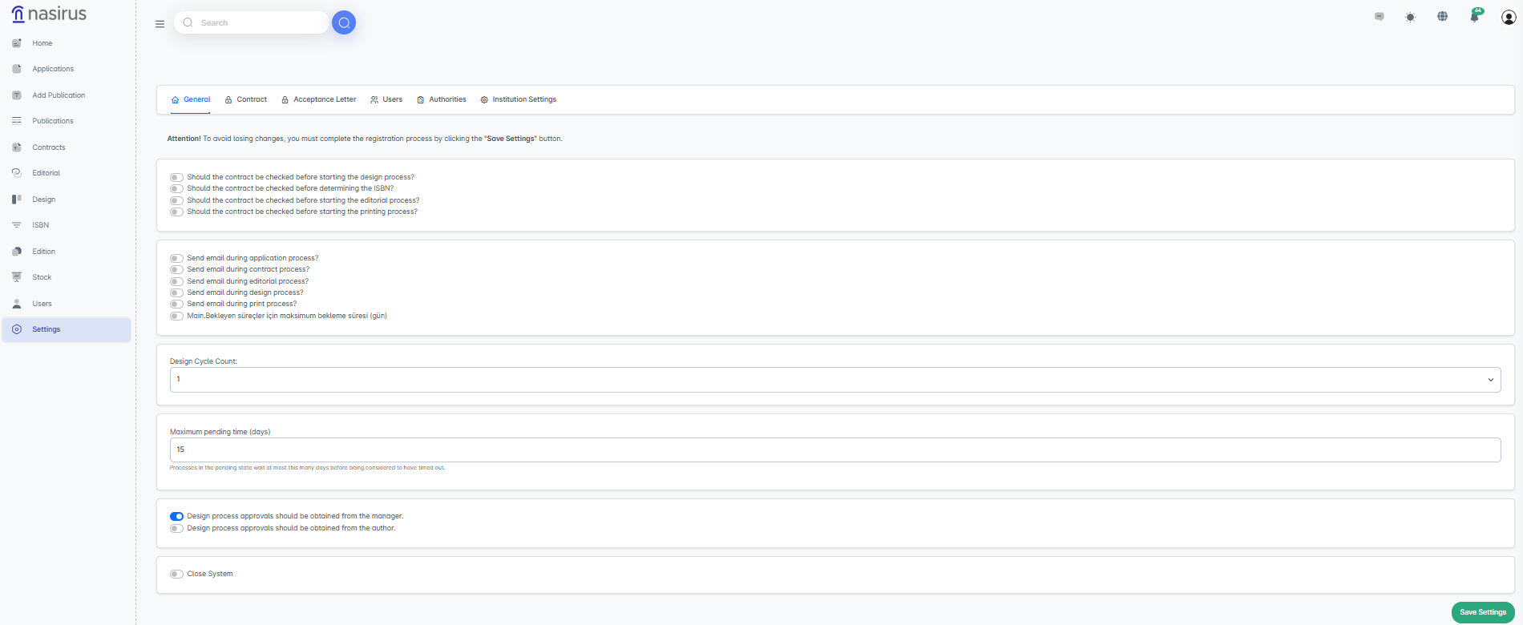Image resolution: width=1523 pixels, height=625 pixels.
Task: Click the hamburger menu icon
Action: 160,24
